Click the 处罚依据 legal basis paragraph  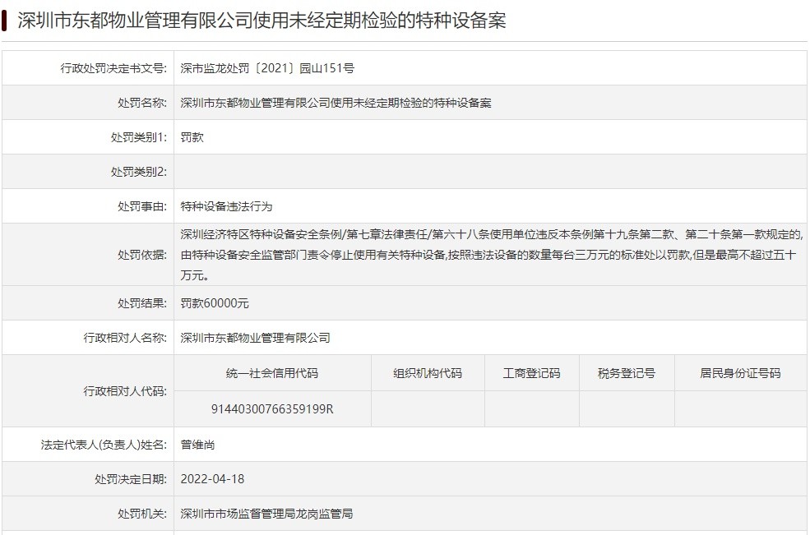[490, 255]
